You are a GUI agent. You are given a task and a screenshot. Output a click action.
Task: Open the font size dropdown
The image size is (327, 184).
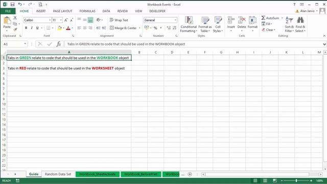(61, 20)
